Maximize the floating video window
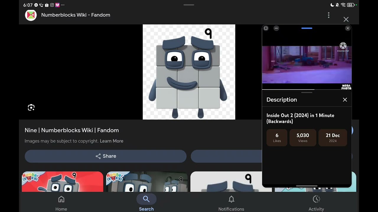Screen dimensions: 378x212 [x=266, y=28]
